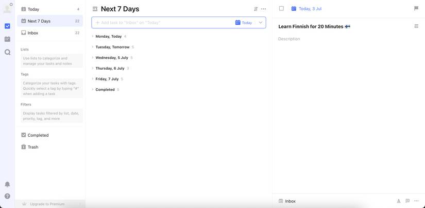Click the Filters hint placeholder box
425x208 pixels.
(x=52, y=116)
